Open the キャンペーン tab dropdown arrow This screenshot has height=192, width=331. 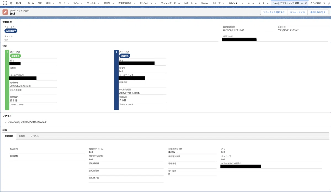[x=155, y=3]
